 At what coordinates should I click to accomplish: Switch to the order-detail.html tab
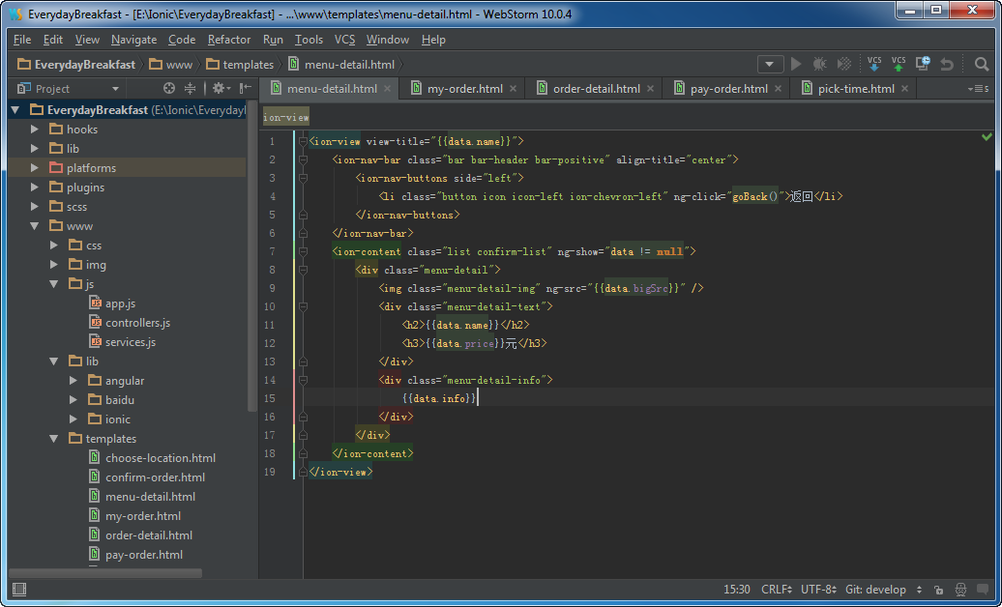596,89
